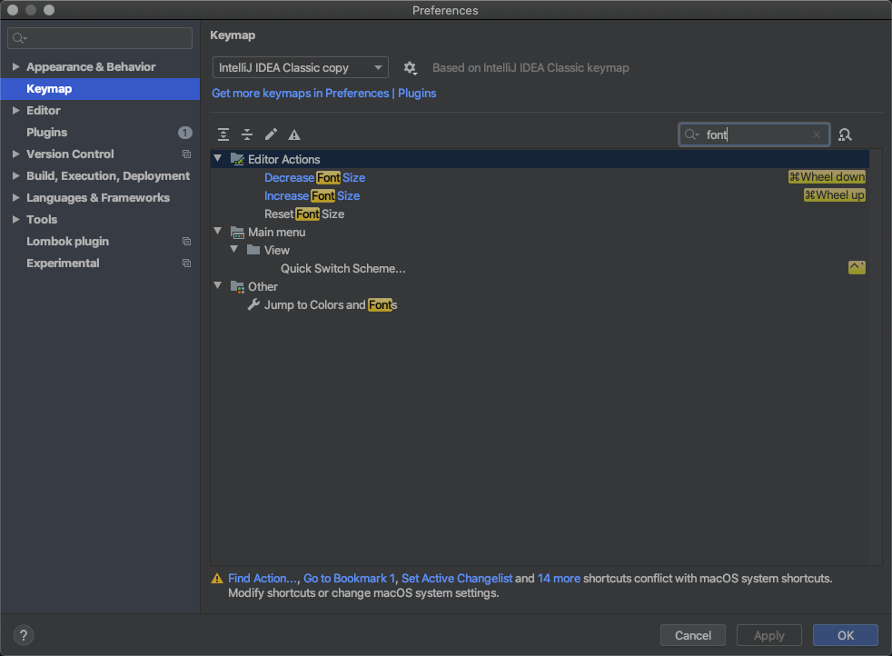Open the Lombok plugin settings page

68,242
